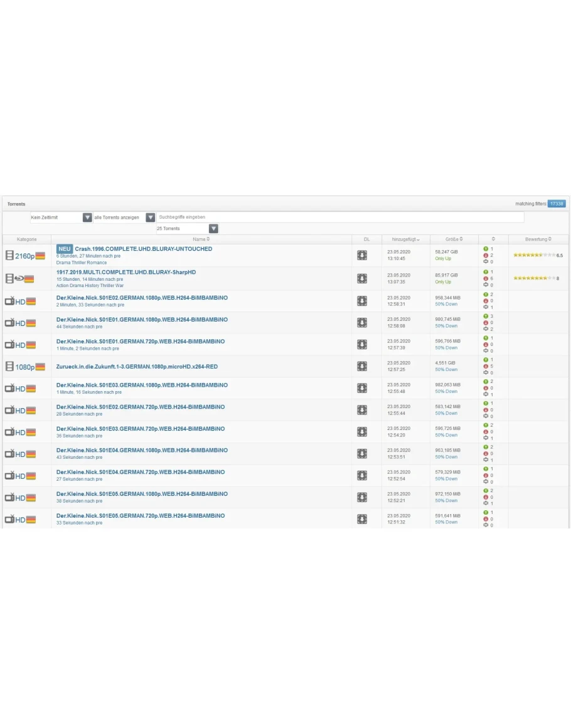Open Der.Kleine.Nick.S01E04.GERMAN.1080p torrent link

[x=142, y=450]
